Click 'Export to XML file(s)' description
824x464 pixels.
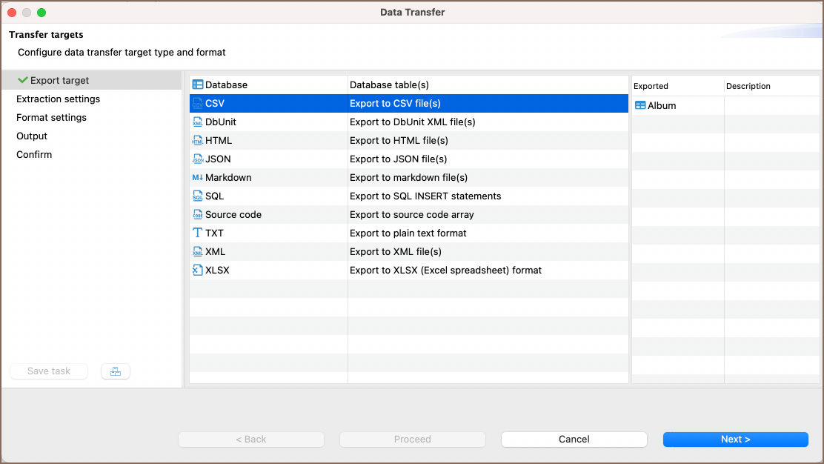click(x=396, y=252)
